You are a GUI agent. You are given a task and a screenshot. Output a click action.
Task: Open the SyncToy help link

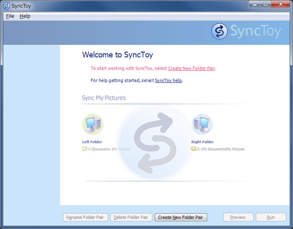(168, 80)
